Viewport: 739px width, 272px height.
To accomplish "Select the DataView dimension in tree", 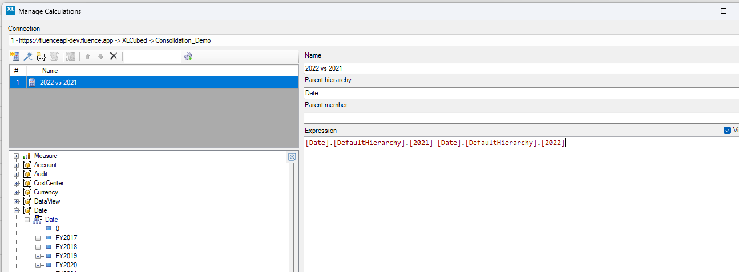I will click(47, 201).
